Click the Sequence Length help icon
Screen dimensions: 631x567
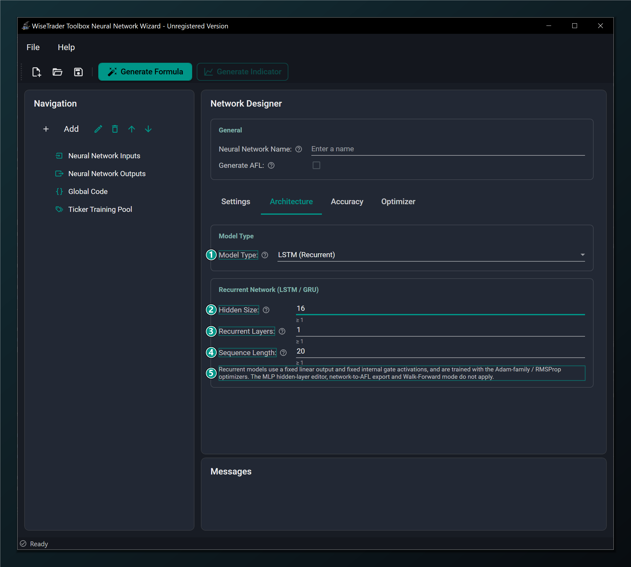[283, 353]
